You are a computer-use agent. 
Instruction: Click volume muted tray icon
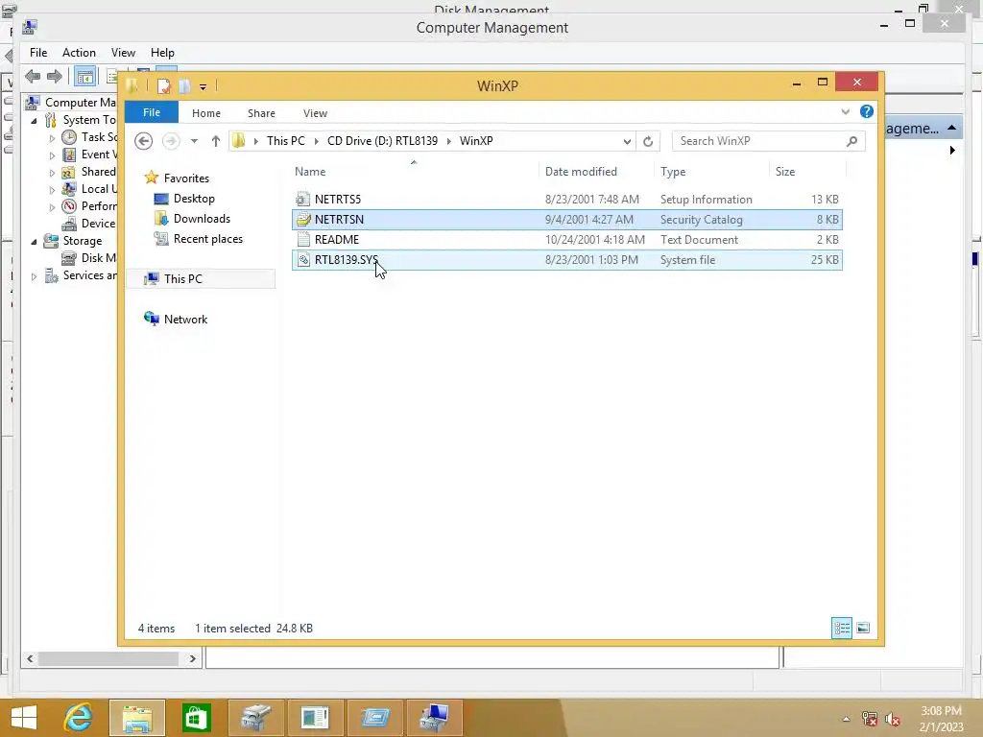point(892,719)
